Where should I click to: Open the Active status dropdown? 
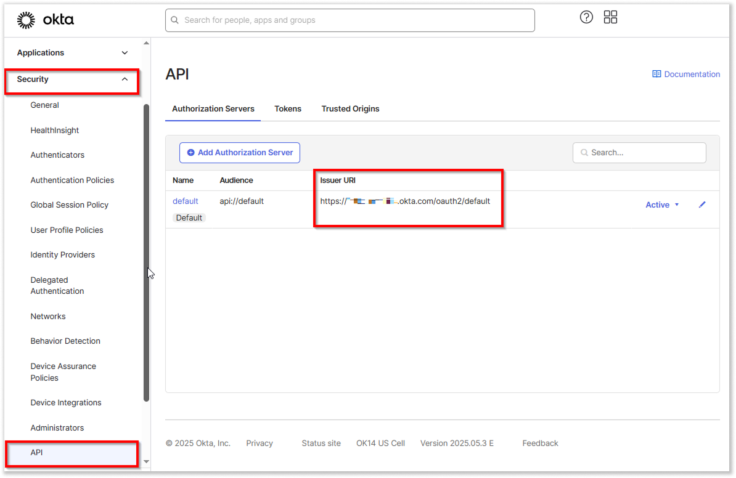(662, 205)
